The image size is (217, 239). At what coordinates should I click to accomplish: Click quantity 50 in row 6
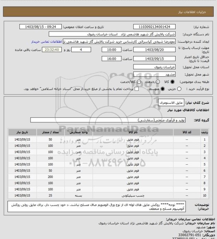51,171
